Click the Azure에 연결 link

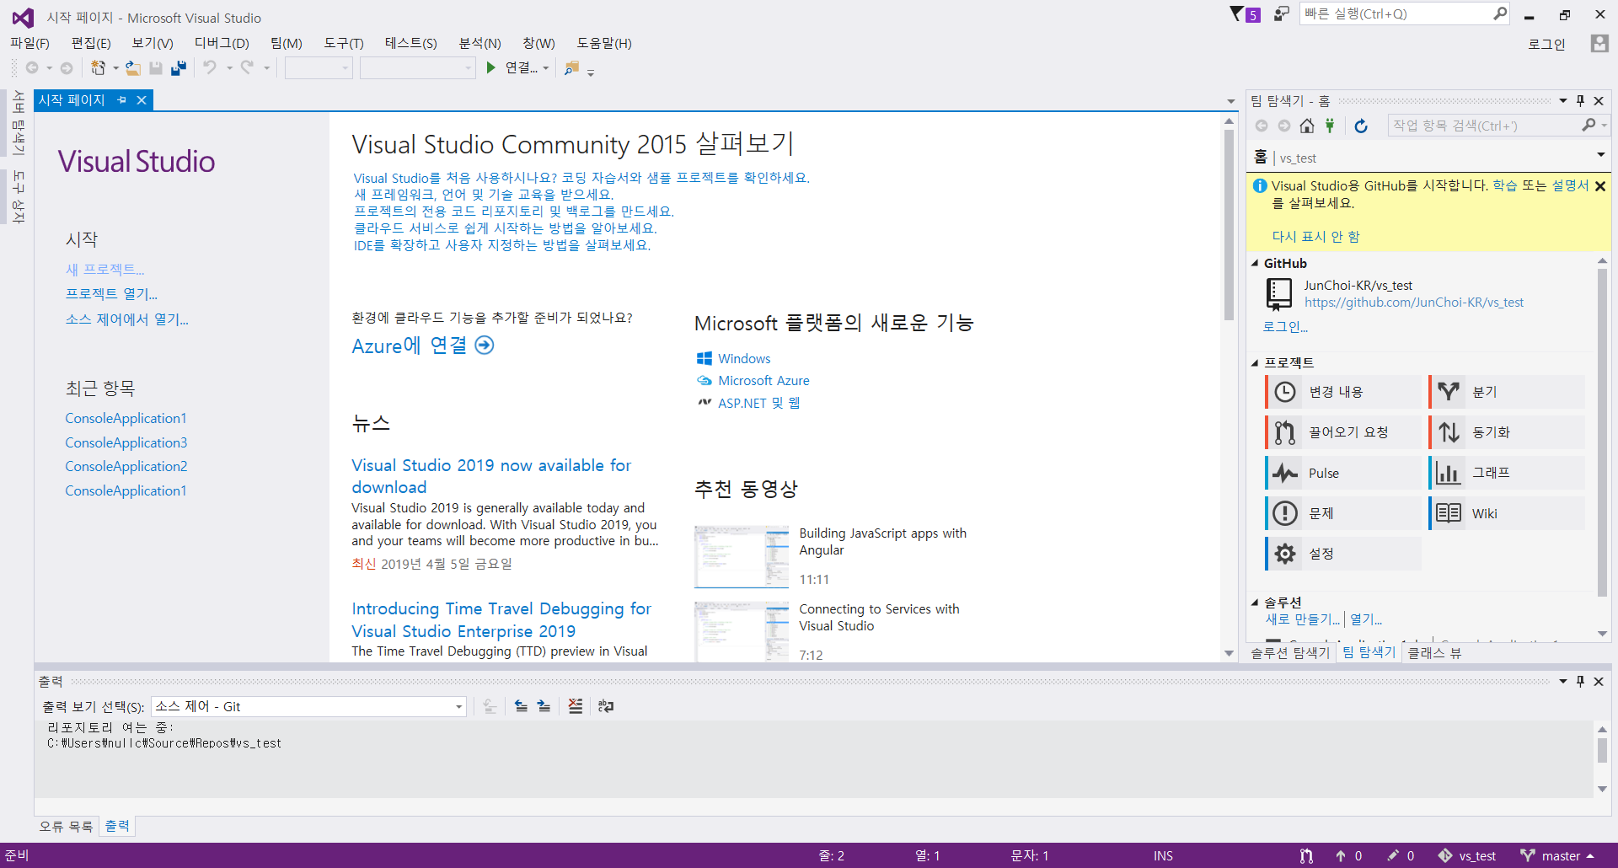423,346
